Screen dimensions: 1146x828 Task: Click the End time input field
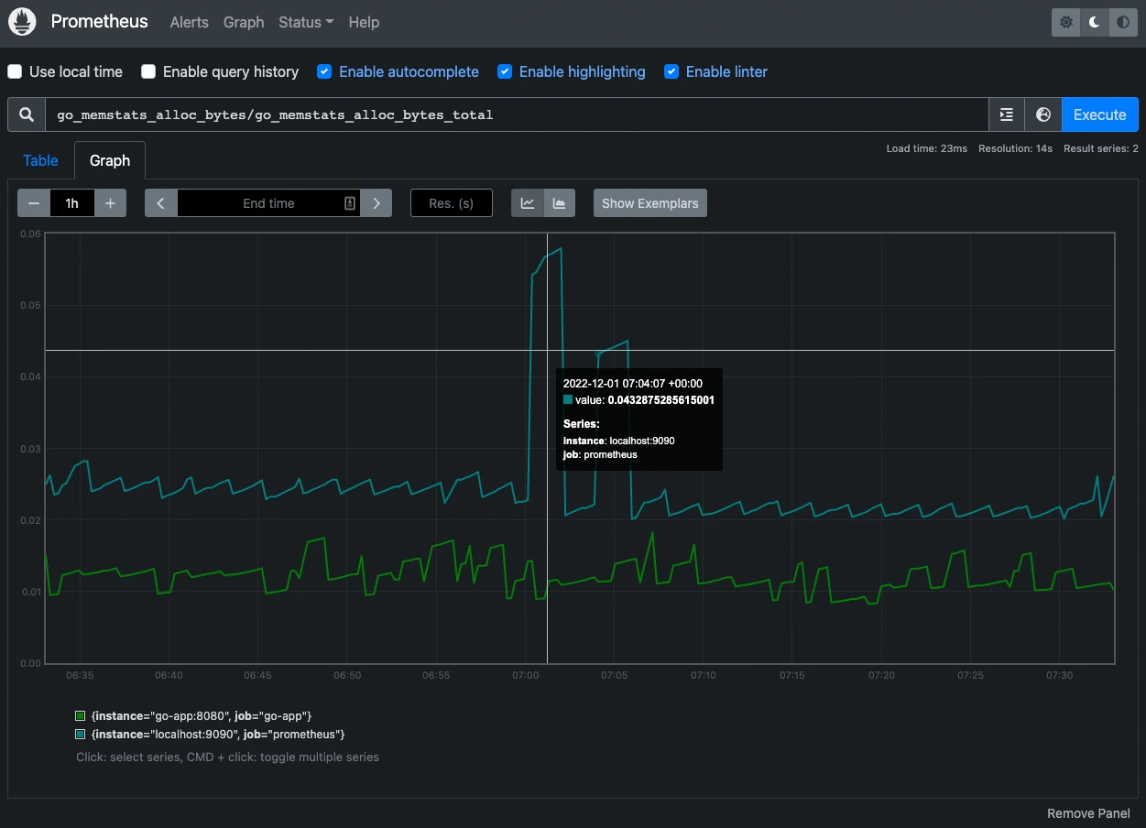[268, 203]
